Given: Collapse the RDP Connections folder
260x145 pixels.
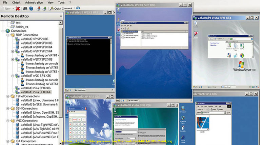Looking at the screenshot, I should (8, 35).
